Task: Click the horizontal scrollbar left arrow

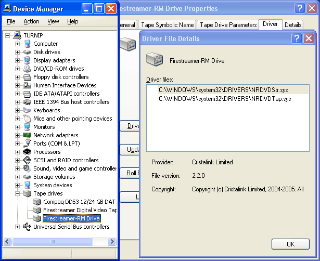Action: tap(7, 242)
